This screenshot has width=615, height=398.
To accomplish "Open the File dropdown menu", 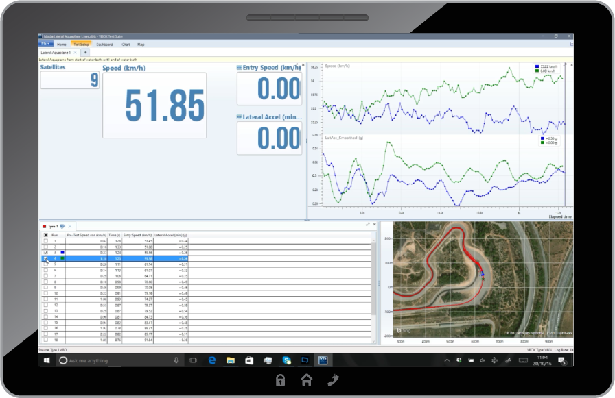I will 45,44.
